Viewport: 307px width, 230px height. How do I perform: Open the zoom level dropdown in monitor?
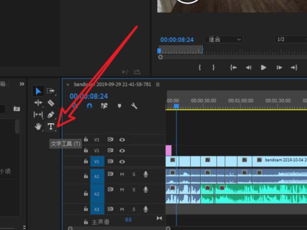224,39
